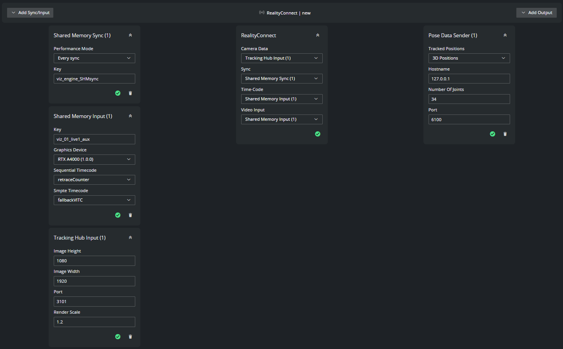Open the Add Output menu
The height and width of the screenshot is (349, 563).
[x=536, y=13]
